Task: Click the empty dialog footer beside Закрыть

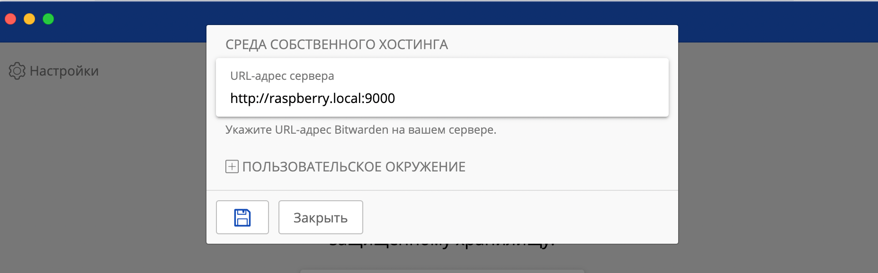Action: point(521,217)
